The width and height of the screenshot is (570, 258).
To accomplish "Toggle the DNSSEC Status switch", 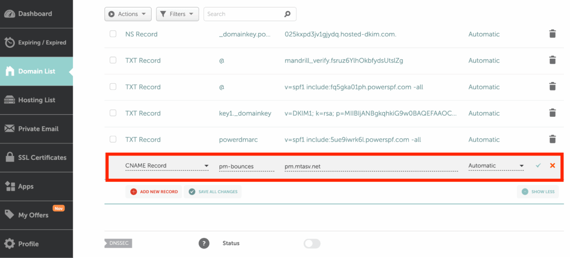I will (312, 244).
